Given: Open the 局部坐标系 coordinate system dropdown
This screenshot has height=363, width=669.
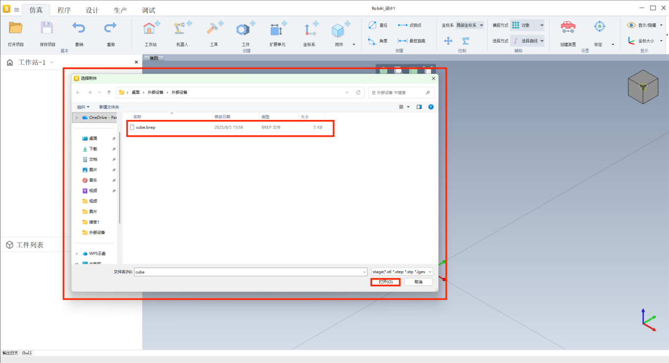Looking at the screenshot, I should click(x=469, y=25).
